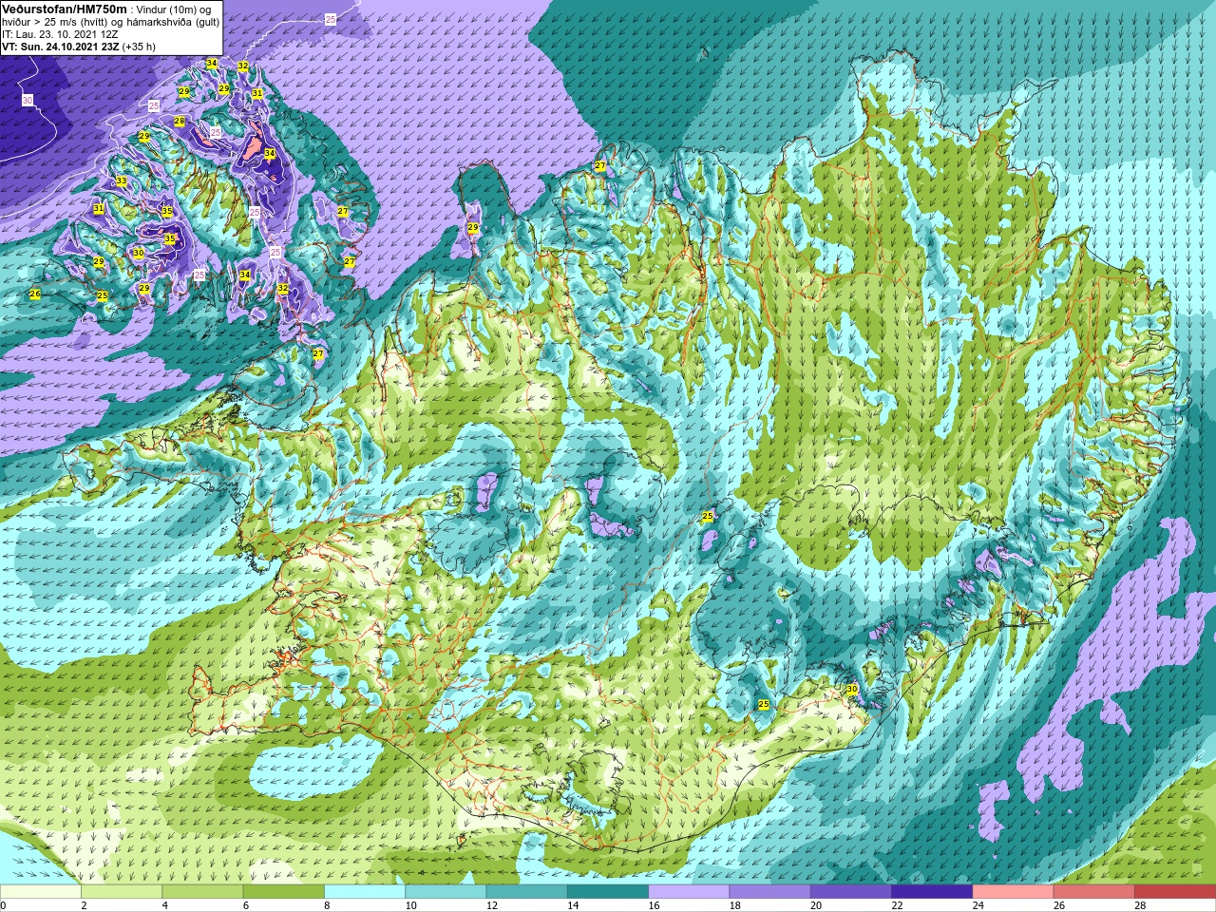Select the 4–6 m/s green scale swatch
The image size is (1216, 912).
[202, 892]
